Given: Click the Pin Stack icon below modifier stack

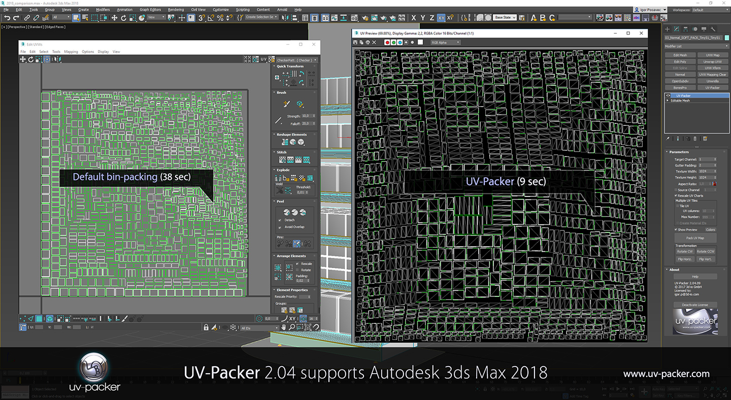Looking at the screenshot, I should click(668, 138).
